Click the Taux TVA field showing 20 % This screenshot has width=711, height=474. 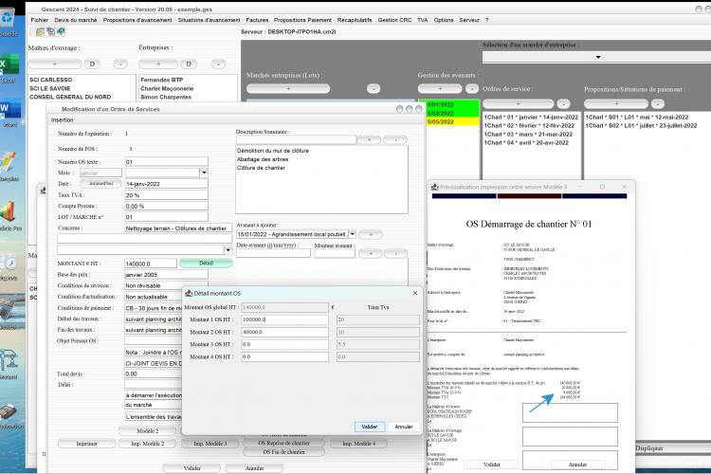click(x=167, y=195)
